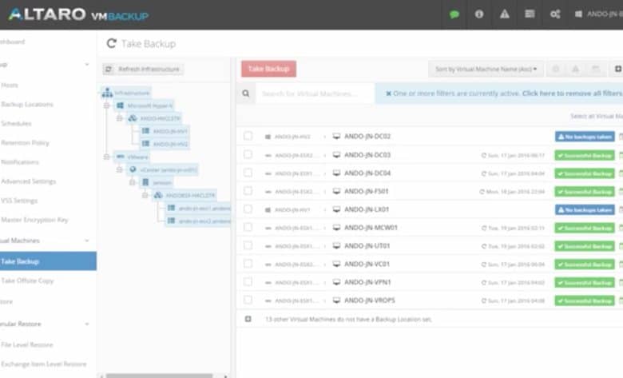Click the tree scrollbar right arrow
Image resolution: width=623 pixels, height=378 pixels.
226,376
